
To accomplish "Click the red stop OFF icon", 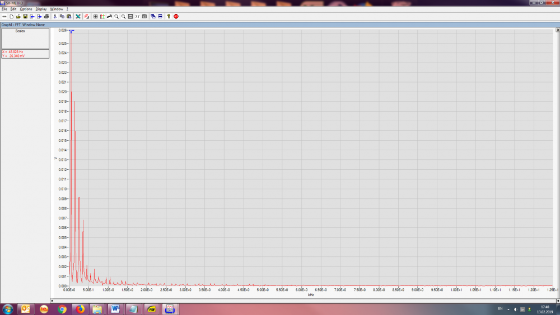I will pyautogui.click(x=176, y=16).
